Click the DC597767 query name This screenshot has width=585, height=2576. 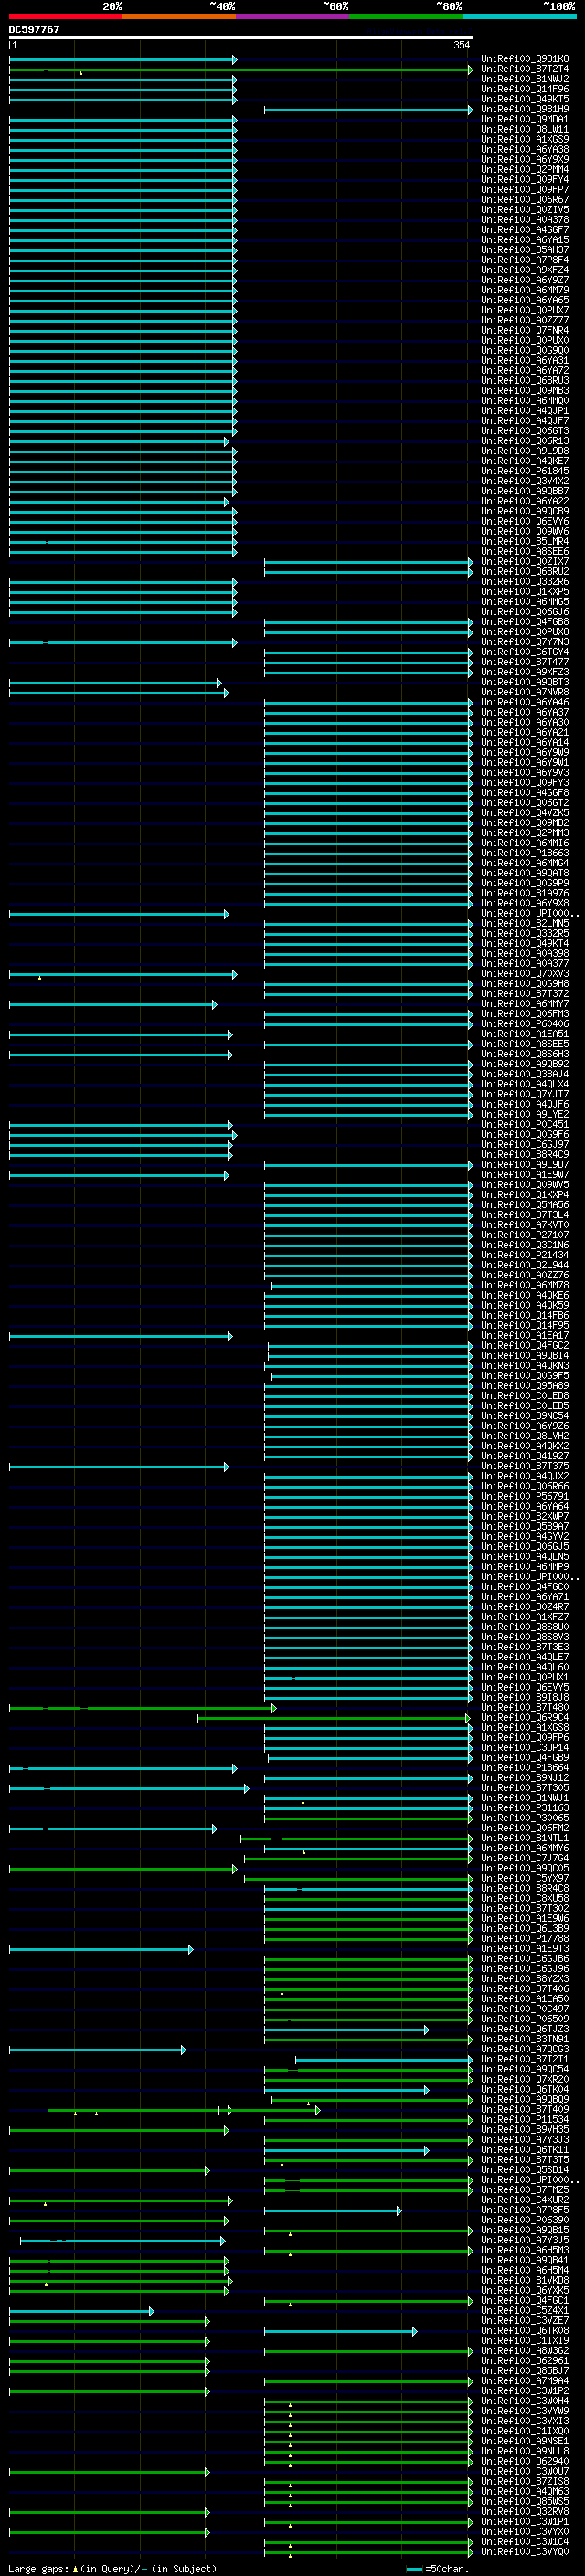pos(34,29)
